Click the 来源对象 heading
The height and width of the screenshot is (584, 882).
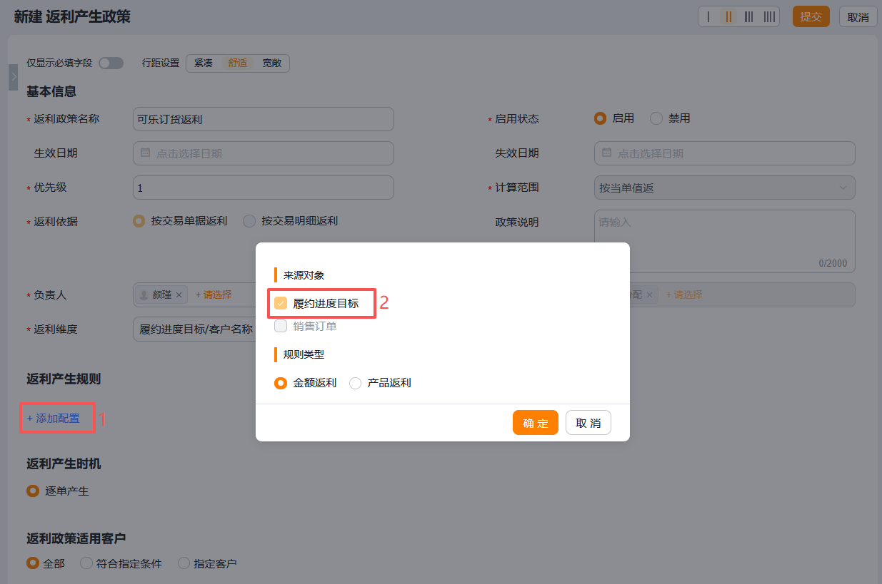304,275
